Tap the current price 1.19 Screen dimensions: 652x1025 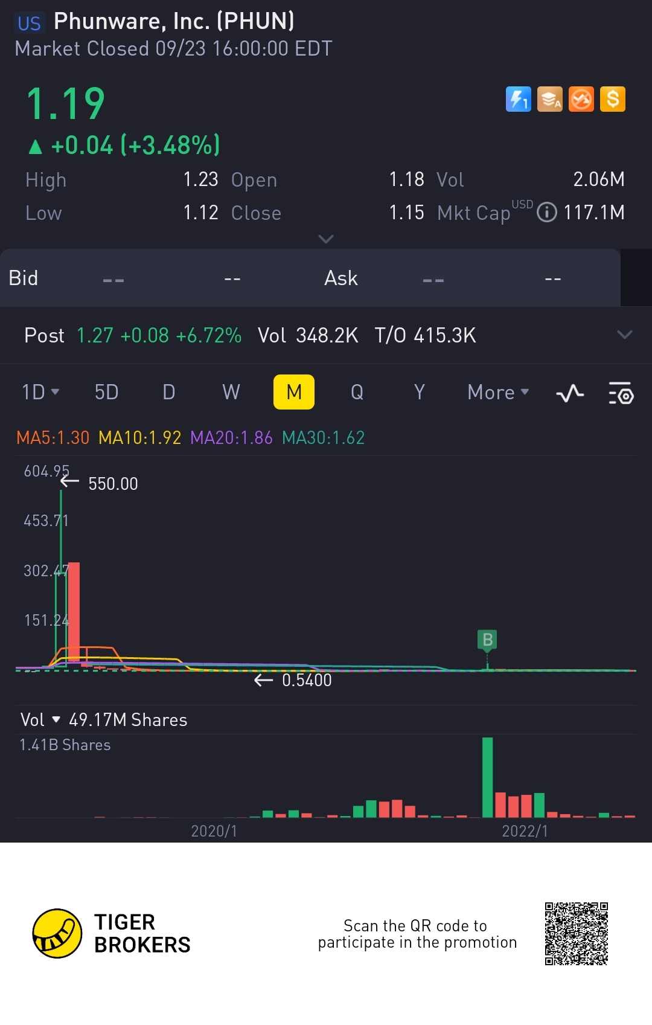[66, 104]
